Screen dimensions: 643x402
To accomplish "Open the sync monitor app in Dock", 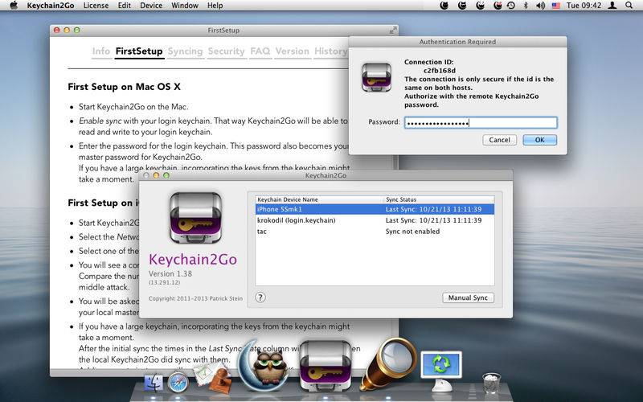I will pyautogui.click(x=440, y=371).
